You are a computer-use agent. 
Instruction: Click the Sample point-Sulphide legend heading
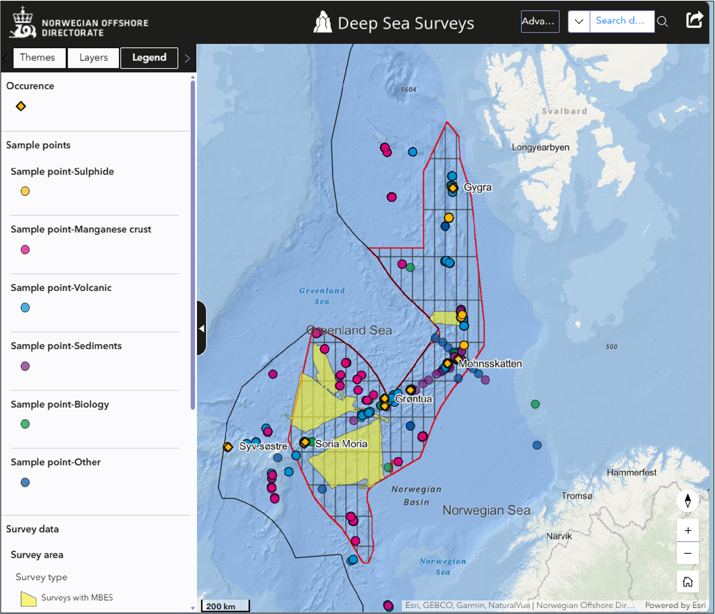pos(62,171)
